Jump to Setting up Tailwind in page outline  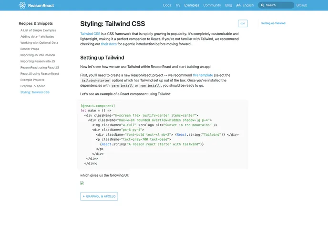click(273, 23)
